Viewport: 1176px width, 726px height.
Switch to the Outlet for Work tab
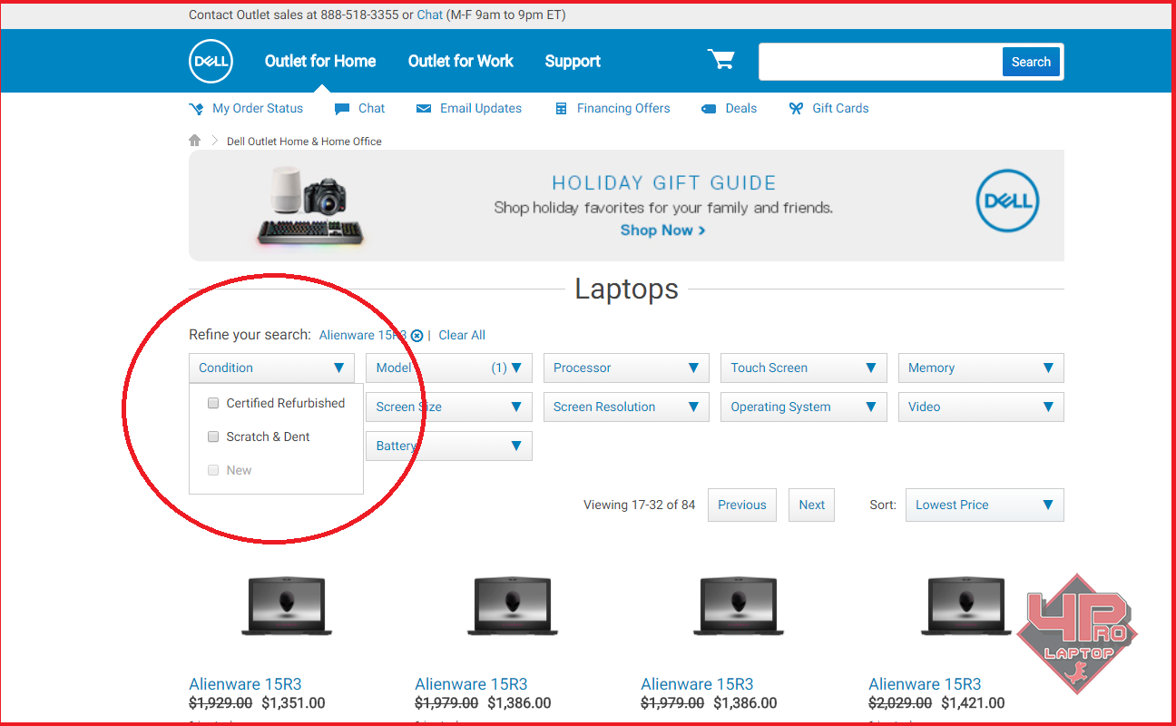(x=461, y=62)
